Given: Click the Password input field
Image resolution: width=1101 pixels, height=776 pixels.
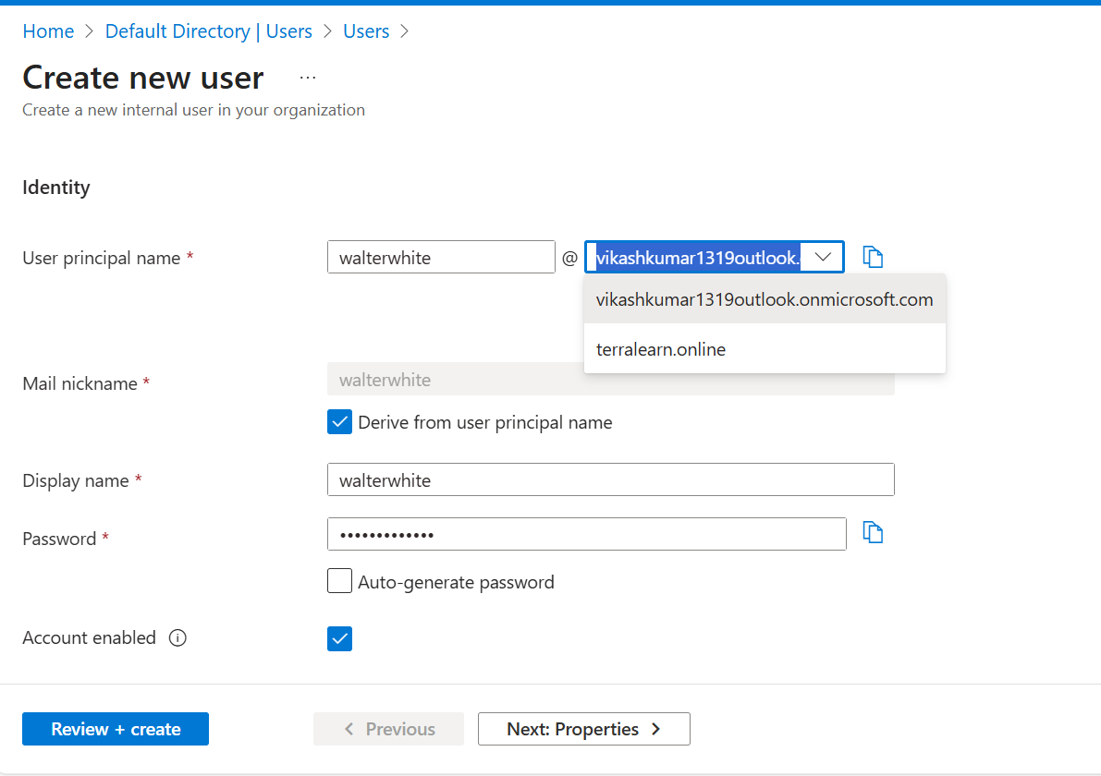Looking at the screenshot, I should click(x=586, y=535).
